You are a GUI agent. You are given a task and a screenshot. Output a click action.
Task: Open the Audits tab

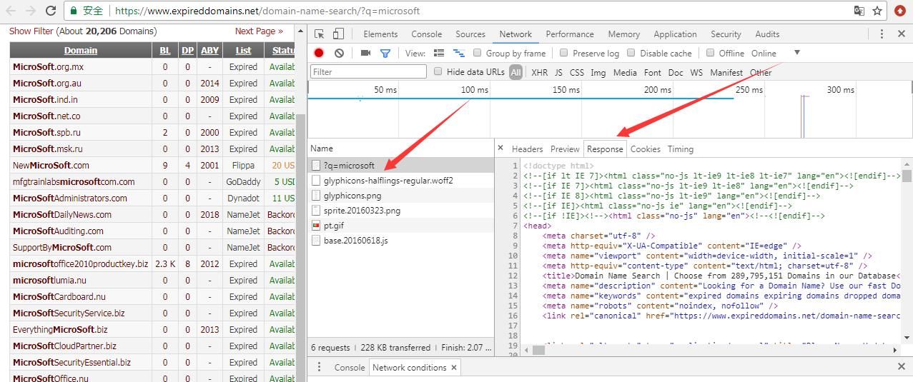coord(767,34)
